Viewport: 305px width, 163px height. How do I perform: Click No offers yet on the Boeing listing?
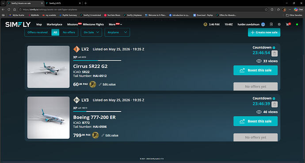coord(255,137)
